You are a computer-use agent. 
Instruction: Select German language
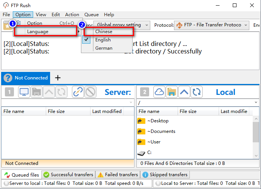click(108, 48)
